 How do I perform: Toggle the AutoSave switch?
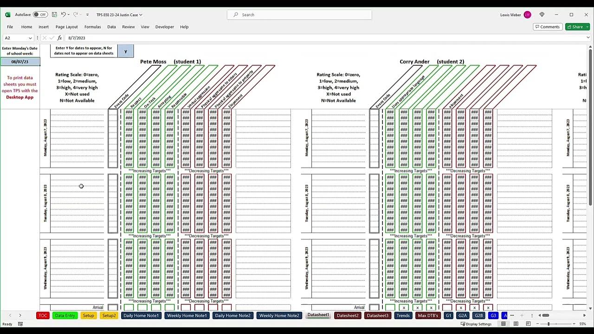[40, 15]
